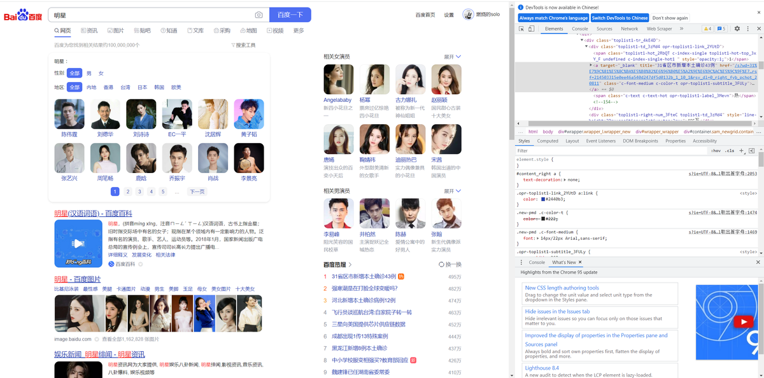Screen dimensions: 764x378
Task: Click the 百度一下 search button
Action: point(290,15)
